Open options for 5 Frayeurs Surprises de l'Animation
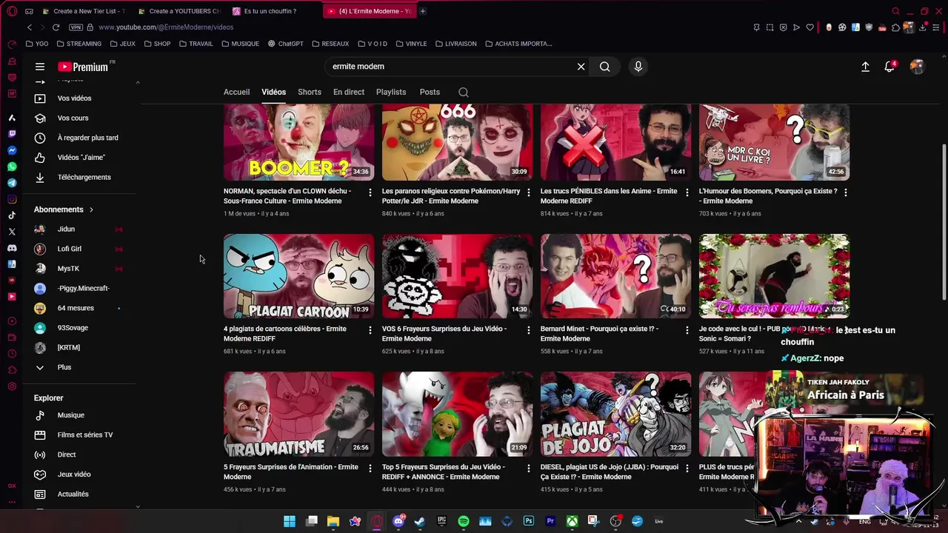This screenshot has height=533, width=948. tap(370, 469)
